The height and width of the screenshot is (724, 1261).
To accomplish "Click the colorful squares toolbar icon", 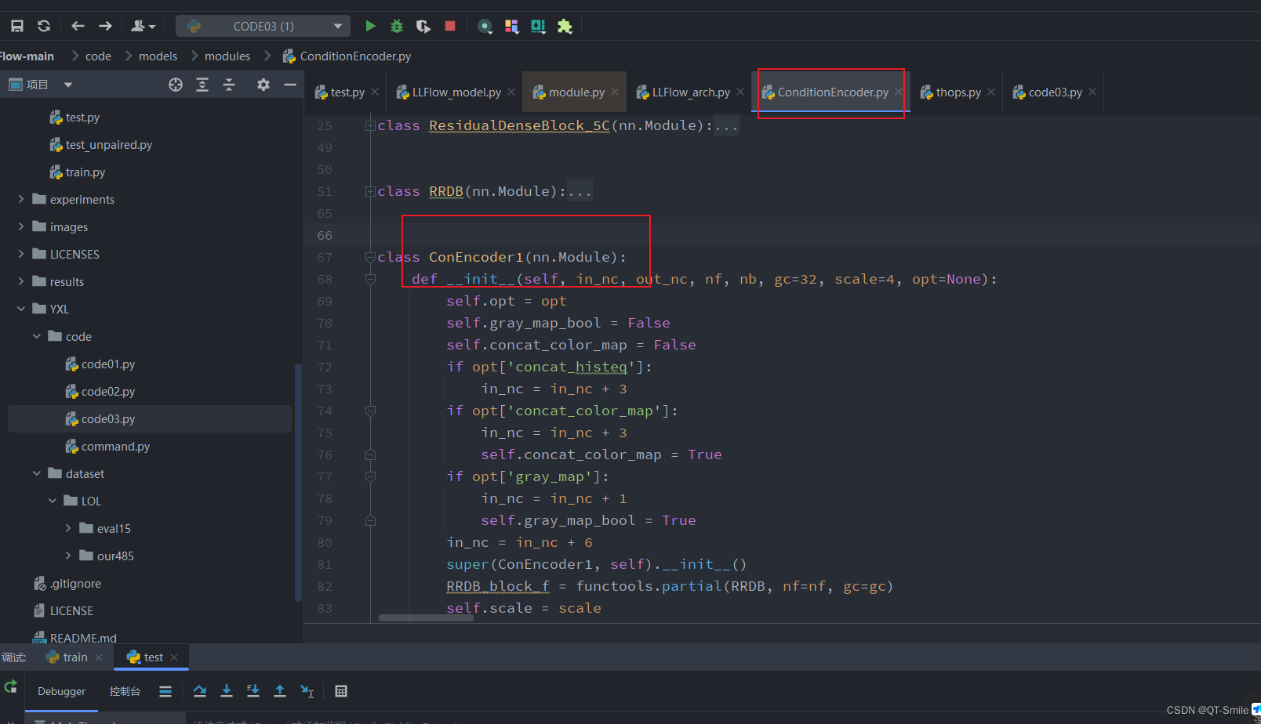I will pos(511,26).
